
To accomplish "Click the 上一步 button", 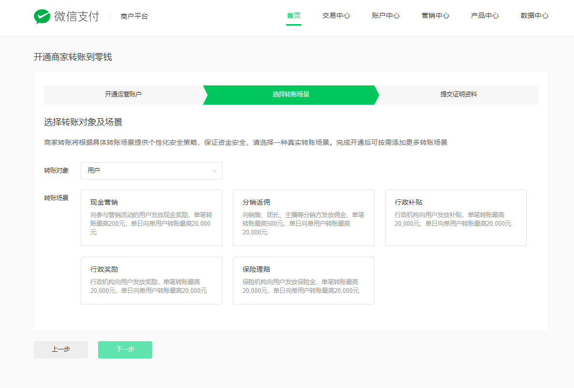I will point(61,349).
